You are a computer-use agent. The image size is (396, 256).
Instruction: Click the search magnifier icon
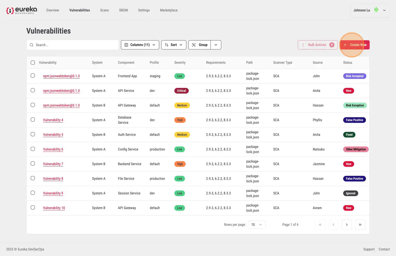coord(31,45)
